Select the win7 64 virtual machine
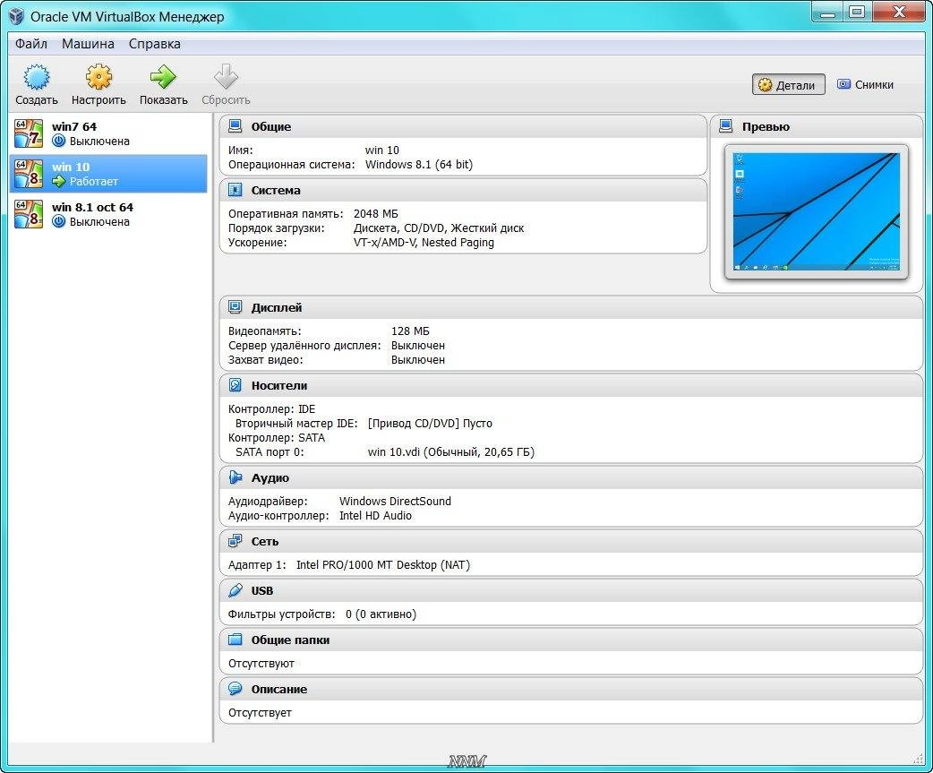933x773 pixels. (108, 133)
